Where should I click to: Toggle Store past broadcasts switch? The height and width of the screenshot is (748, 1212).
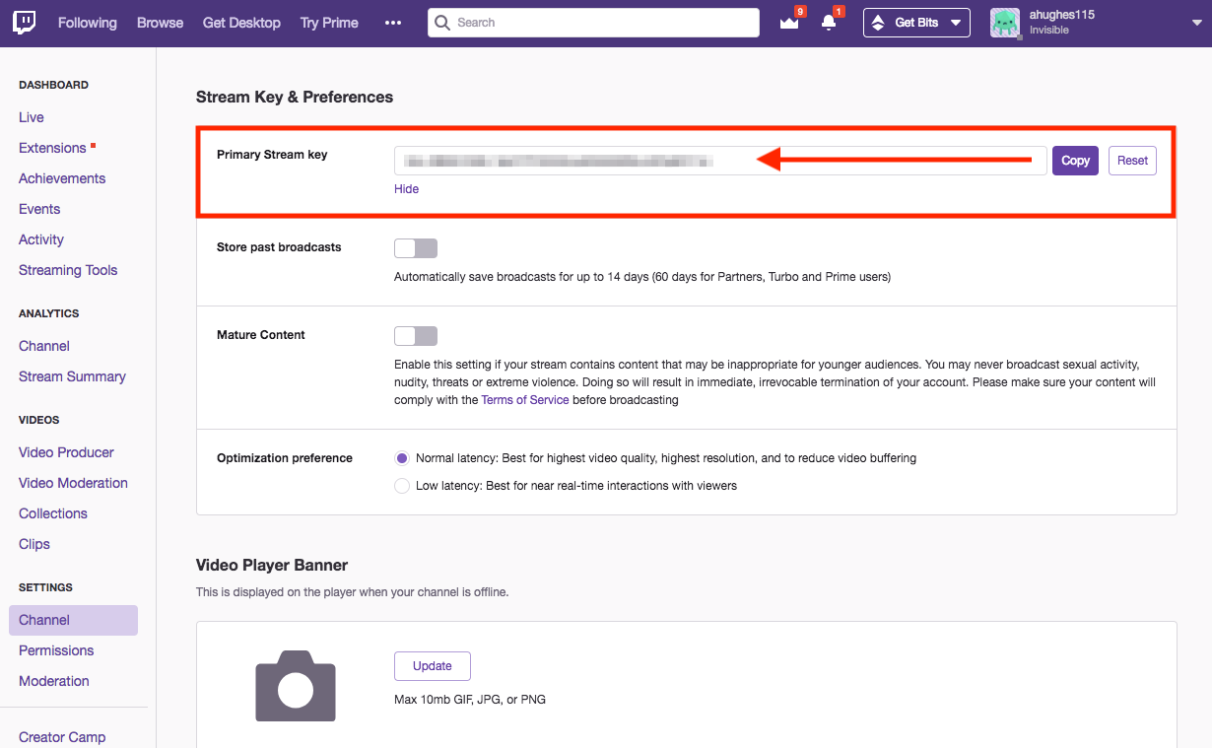pos(416,247)
